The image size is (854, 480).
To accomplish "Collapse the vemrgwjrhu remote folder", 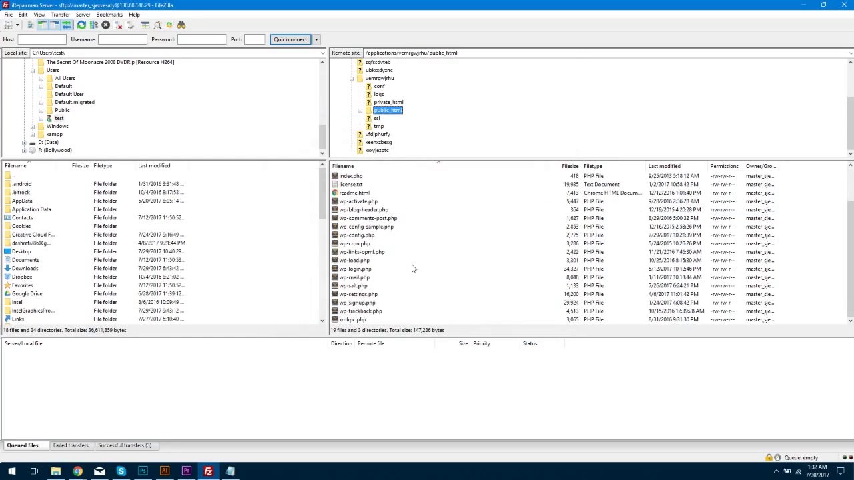I will click(352, 78).
